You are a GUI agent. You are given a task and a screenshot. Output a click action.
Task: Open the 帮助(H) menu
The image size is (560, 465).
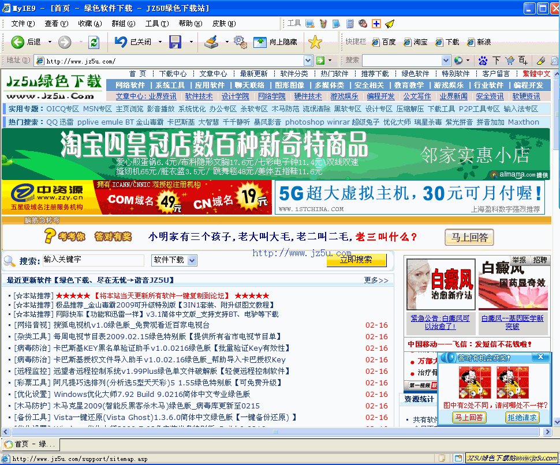tap(191, 24)
